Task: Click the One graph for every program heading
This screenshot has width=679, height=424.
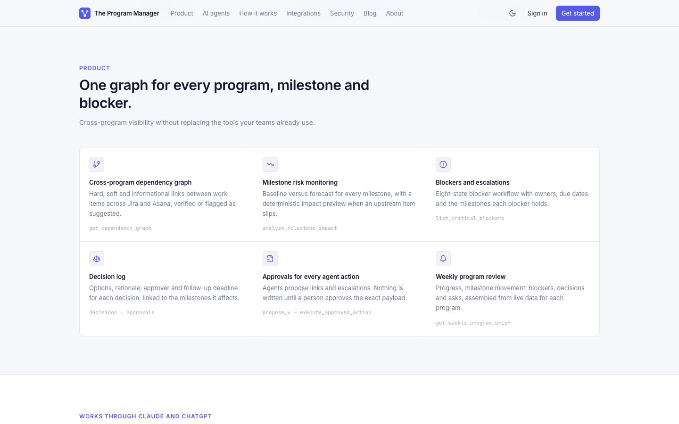Action: click(x=224, y=94)
